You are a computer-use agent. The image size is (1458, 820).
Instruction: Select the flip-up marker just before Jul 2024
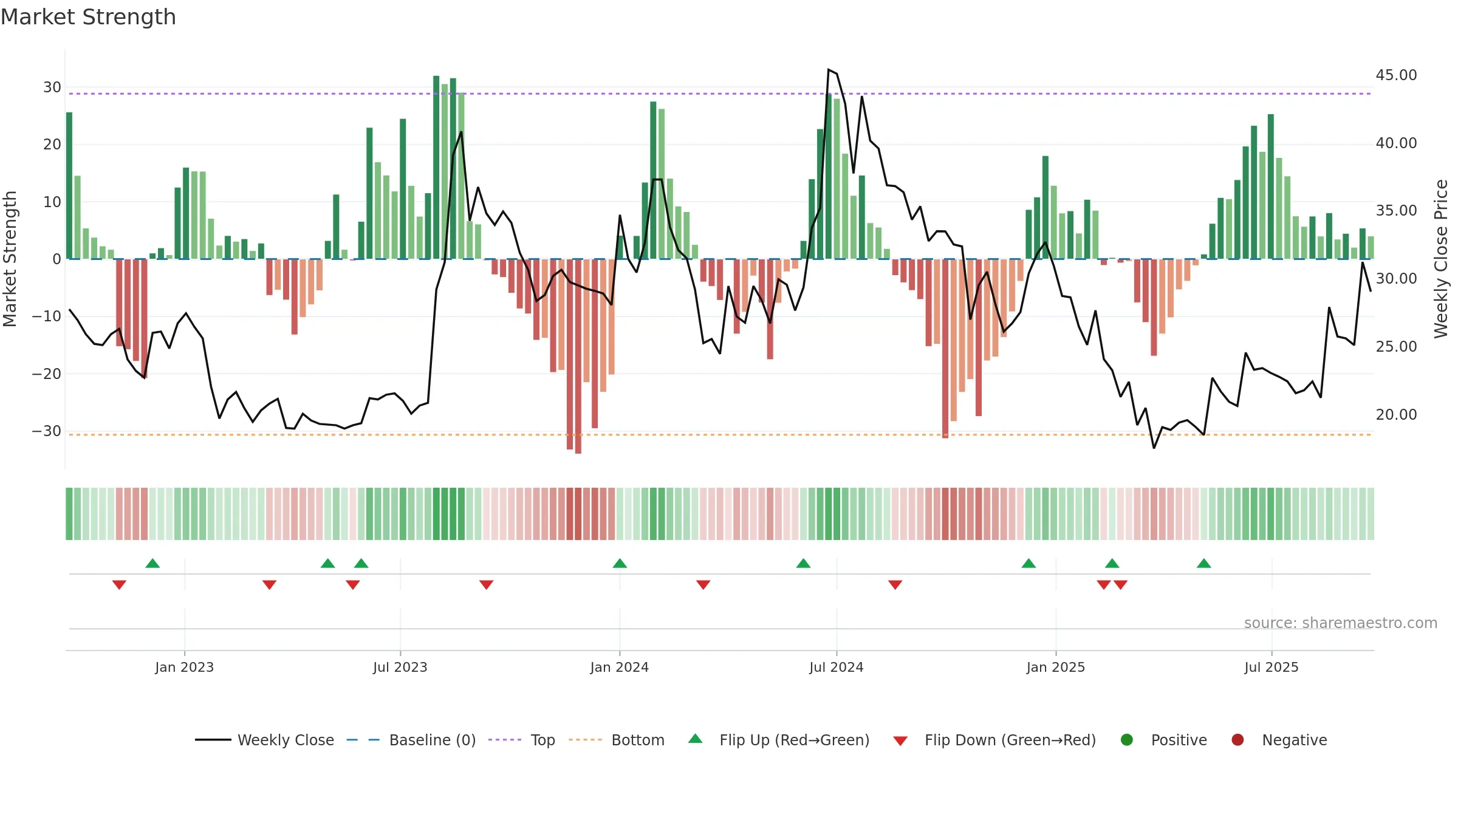coord(803,563)
